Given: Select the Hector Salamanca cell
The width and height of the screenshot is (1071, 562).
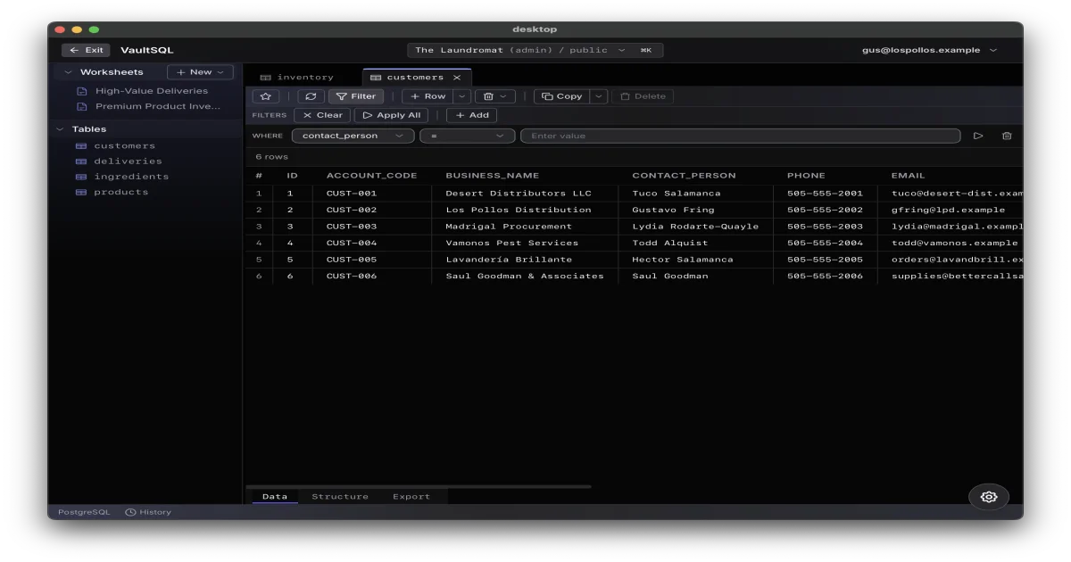Looking at the screenshot, I should tap(696, 260).
